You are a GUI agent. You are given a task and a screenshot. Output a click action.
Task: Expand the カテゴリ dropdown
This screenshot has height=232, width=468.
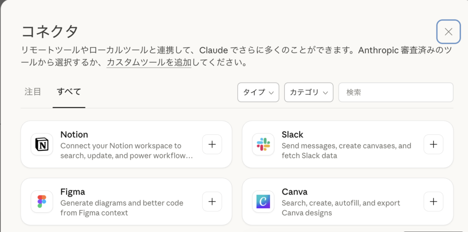click(308, 92)
